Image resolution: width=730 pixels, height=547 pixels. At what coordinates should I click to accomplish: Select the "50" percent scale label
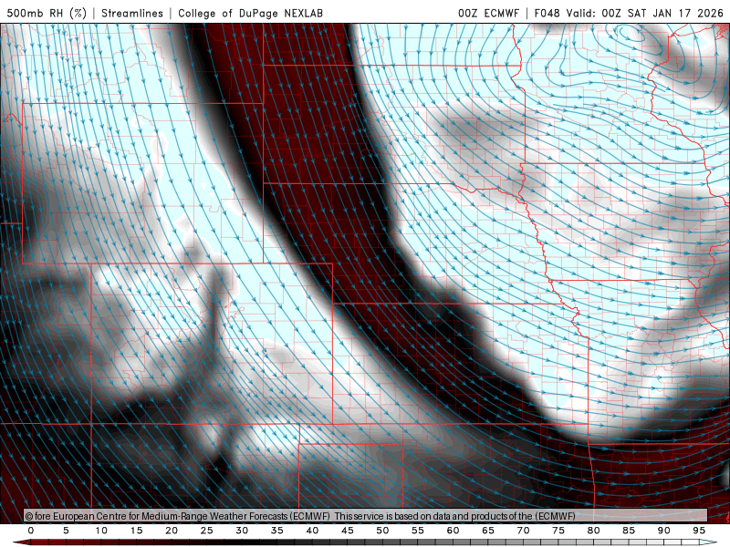point(382,531)
